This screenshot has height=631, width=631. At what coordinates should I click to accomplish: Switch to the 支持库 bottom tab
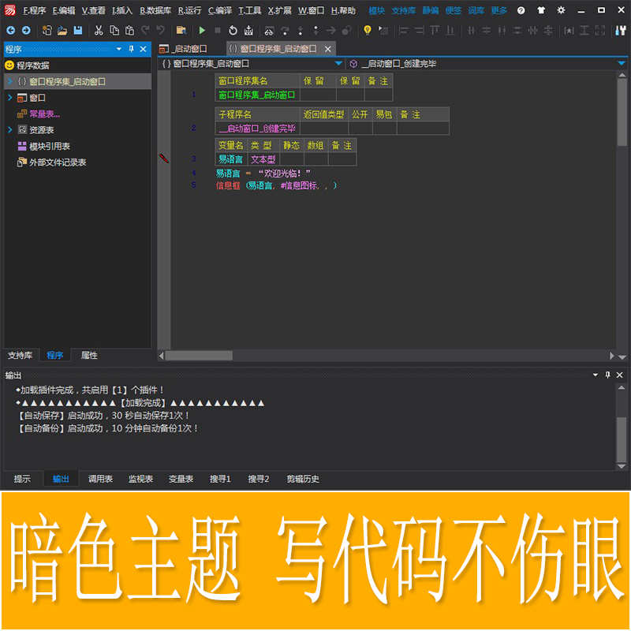[x=21, y=356]
